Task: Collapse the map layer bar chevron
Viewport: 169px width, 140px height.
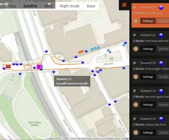Action: (x=49, y=4)
